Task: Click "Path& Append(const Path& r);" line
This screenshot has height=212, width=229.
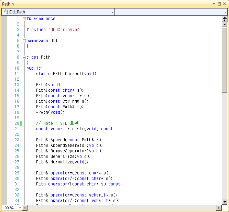Action: click(x=69, y=140)
